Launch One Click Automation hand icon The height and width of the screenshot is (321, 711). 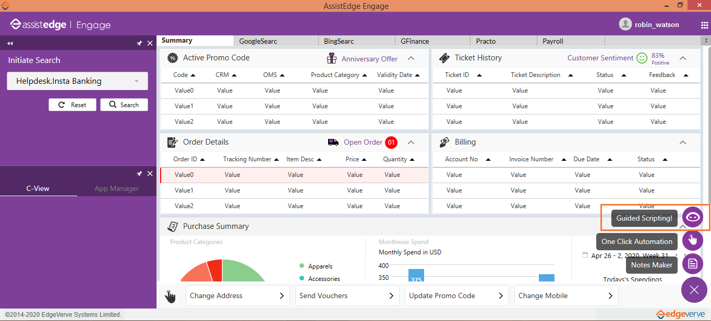coord(693,240)
